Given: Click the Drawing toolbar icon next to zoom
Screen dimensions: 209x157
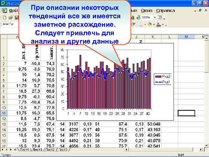Looking at the screenshot, I should click(138, 17).
